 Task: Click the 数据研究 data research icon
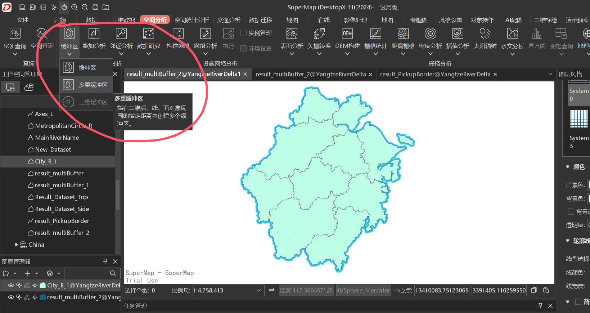coord(148,33)
